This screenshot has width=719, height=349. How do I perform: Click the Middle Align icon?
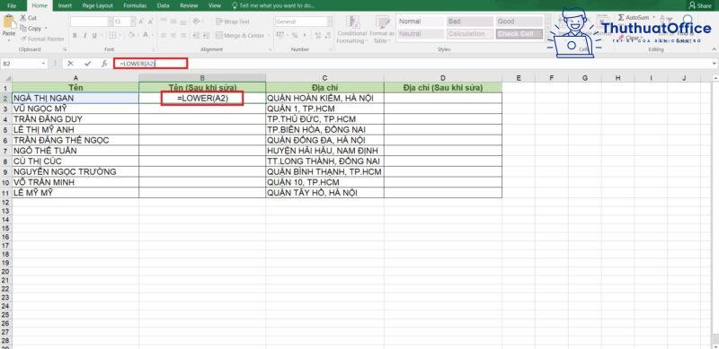point(174,22)
